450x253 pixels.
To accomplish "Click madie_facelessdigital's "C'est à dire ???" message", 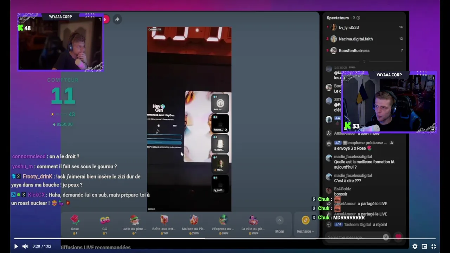I will [x=347, y=181].
